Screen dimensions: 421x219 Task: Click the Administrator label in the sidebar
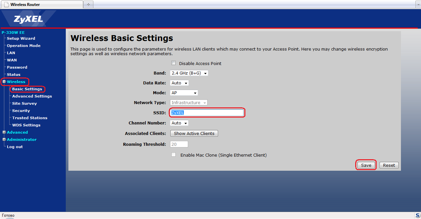coord(22,140)
